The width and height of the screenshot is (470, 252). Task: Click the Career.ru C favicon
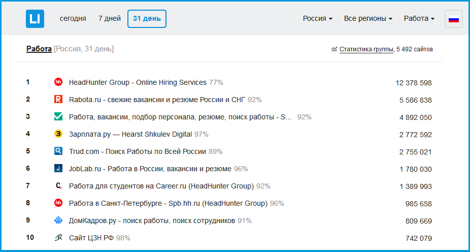58,186
